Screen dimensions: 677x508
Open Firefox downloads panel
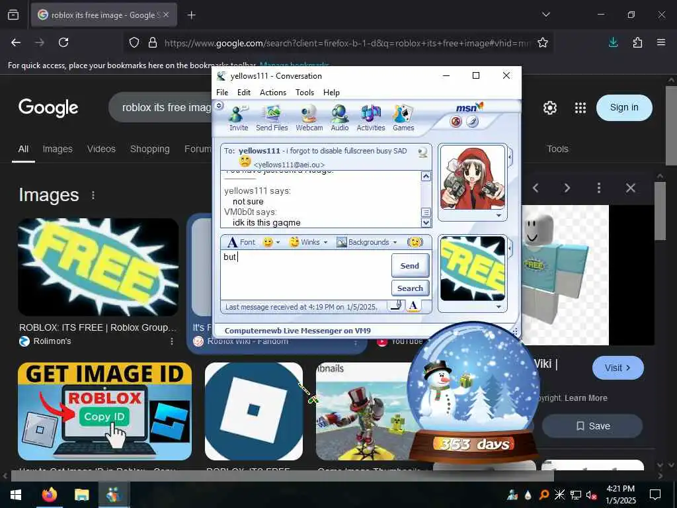pos(613,42)
